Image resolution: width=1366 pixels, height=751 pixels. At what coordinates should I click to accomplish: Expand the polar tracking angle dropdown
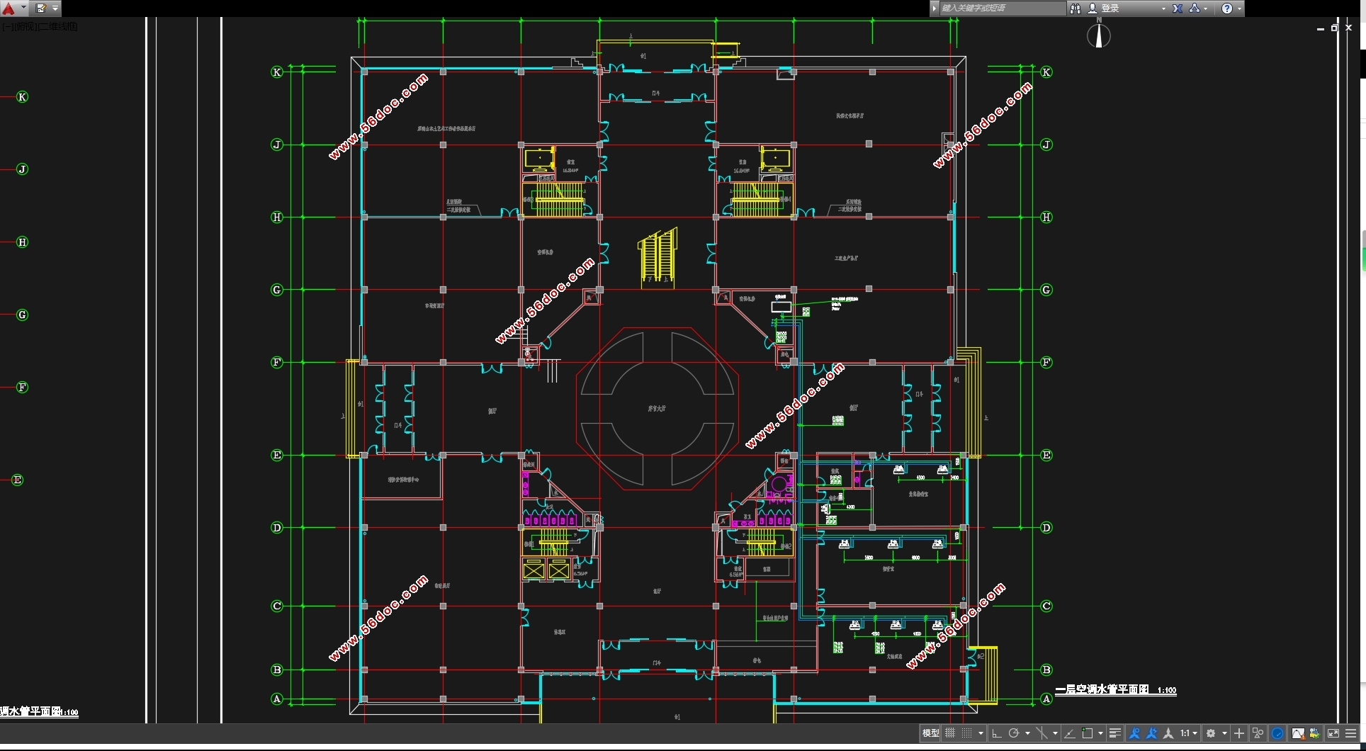tap(1027, 733)
